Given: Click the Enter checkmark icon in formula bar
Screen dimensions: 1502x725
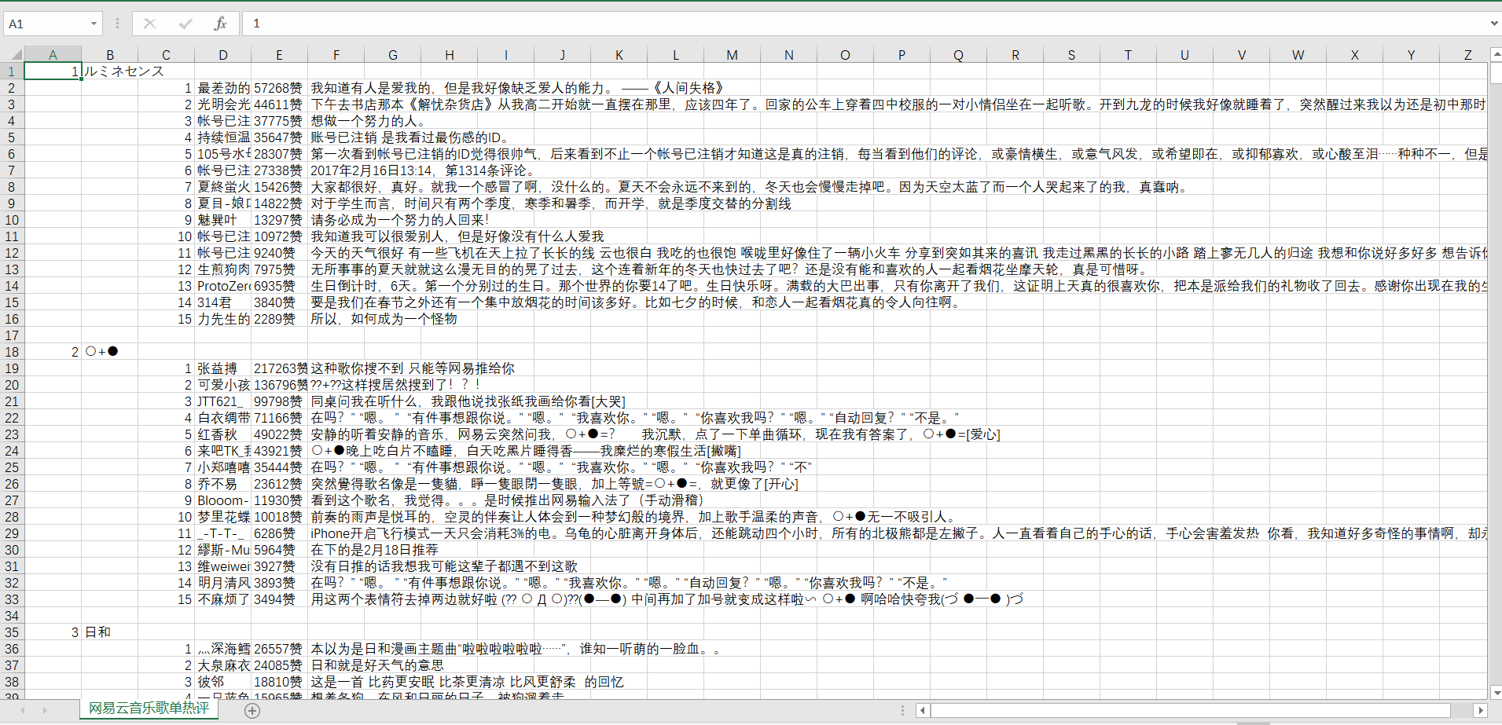Looking at the screenshot, I should (x=185, y=24).
